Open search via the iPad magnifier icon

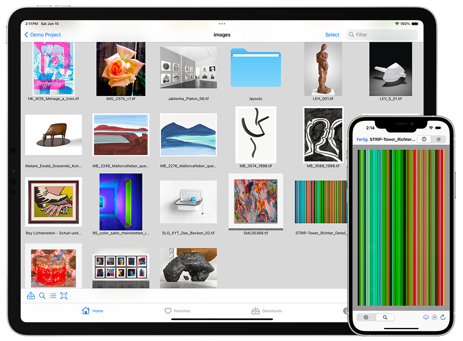coord(42,296)
